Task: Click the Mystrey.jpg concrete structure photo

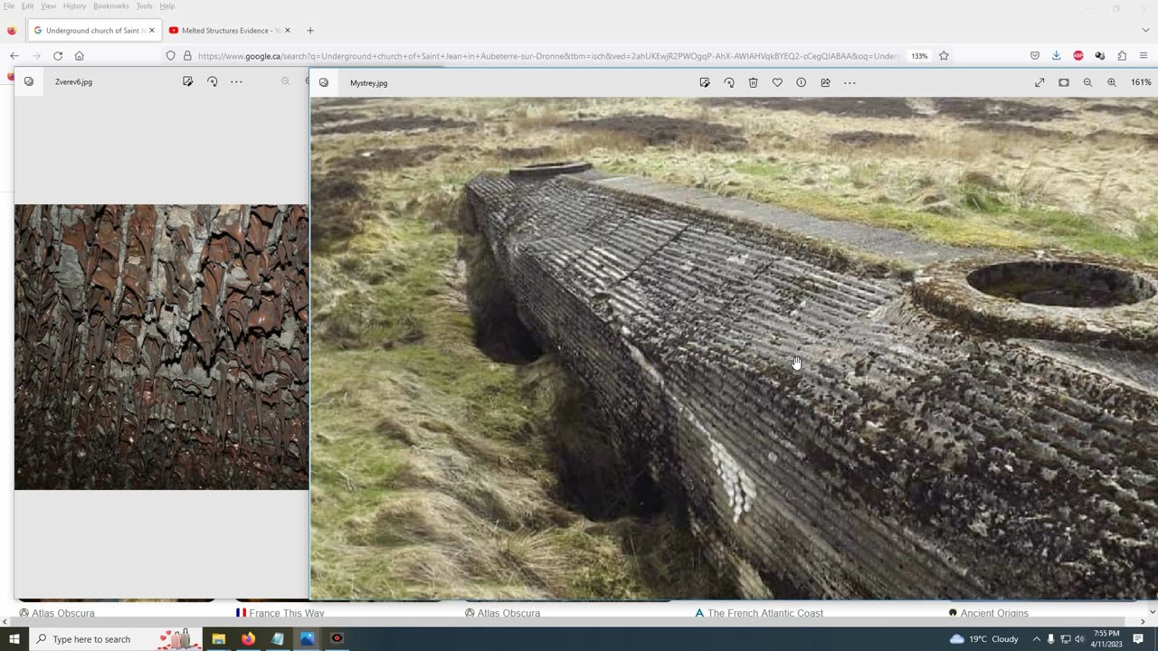Action: tap(734, 348)
